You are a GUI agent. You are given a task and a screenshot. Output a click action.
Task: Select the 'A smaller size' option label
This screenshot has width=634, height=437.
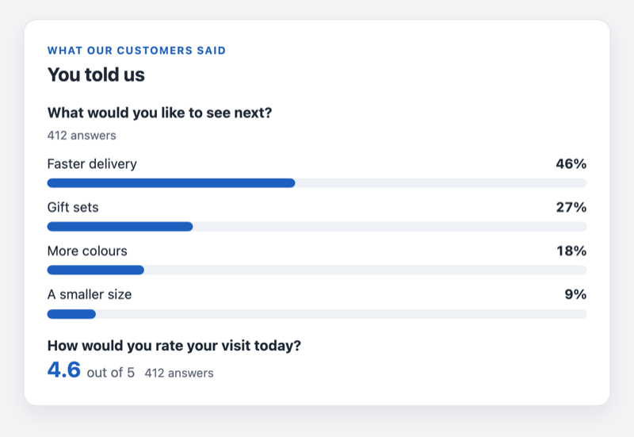coord(90,294)
